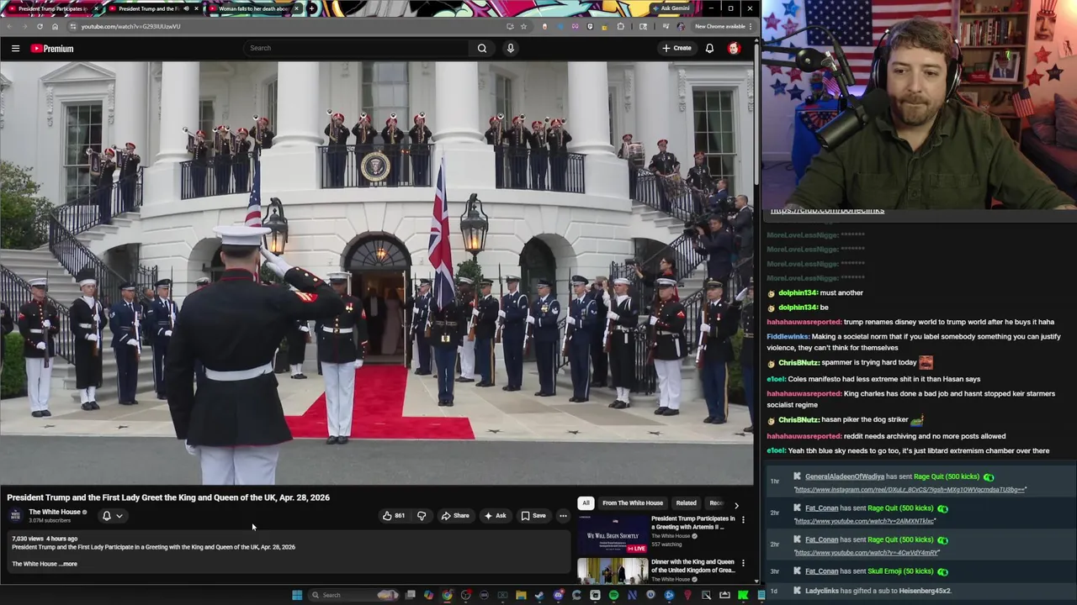The height and width of the screenshot is (605, 1077).
Task: Click the YouTube search magnifier button
Action: coord(482,48)
